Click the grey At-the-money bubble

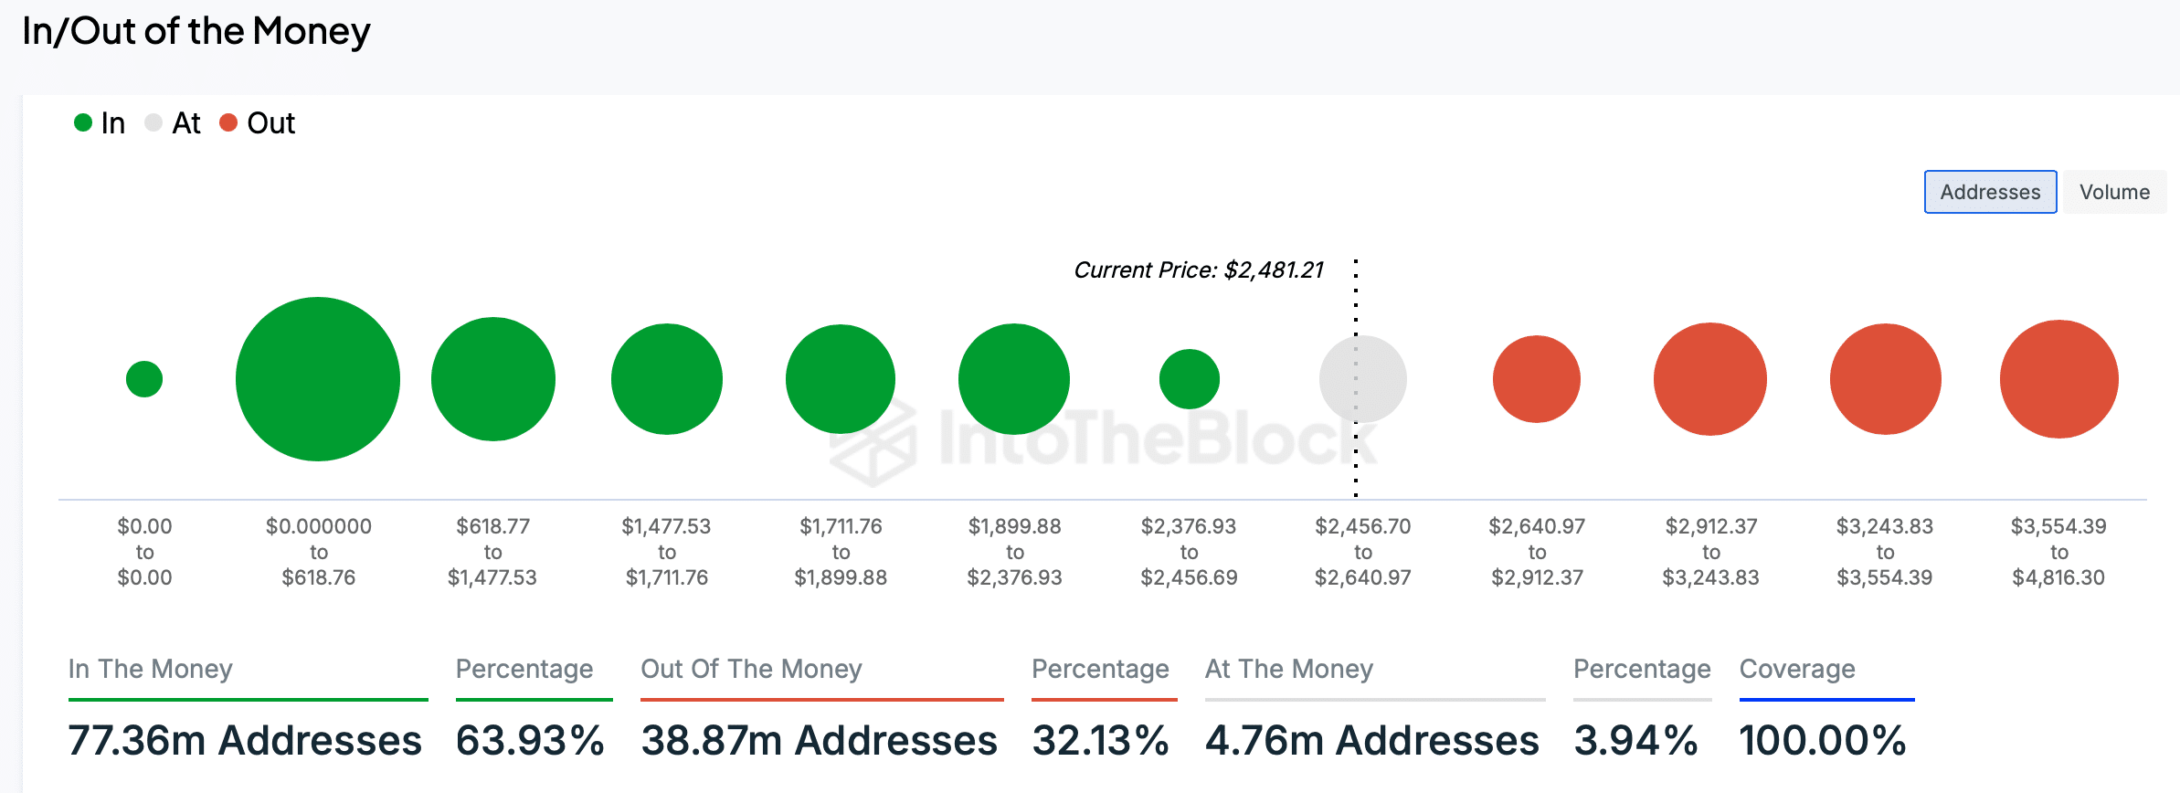pos(1363,379)
